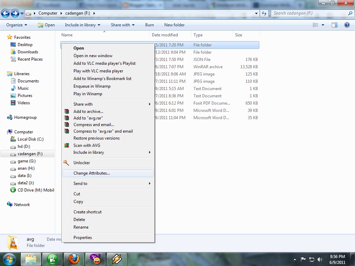Screen dimensions: 355x266
Task: Click the change view icon in toolbar
Action: (x=315, y=25)
